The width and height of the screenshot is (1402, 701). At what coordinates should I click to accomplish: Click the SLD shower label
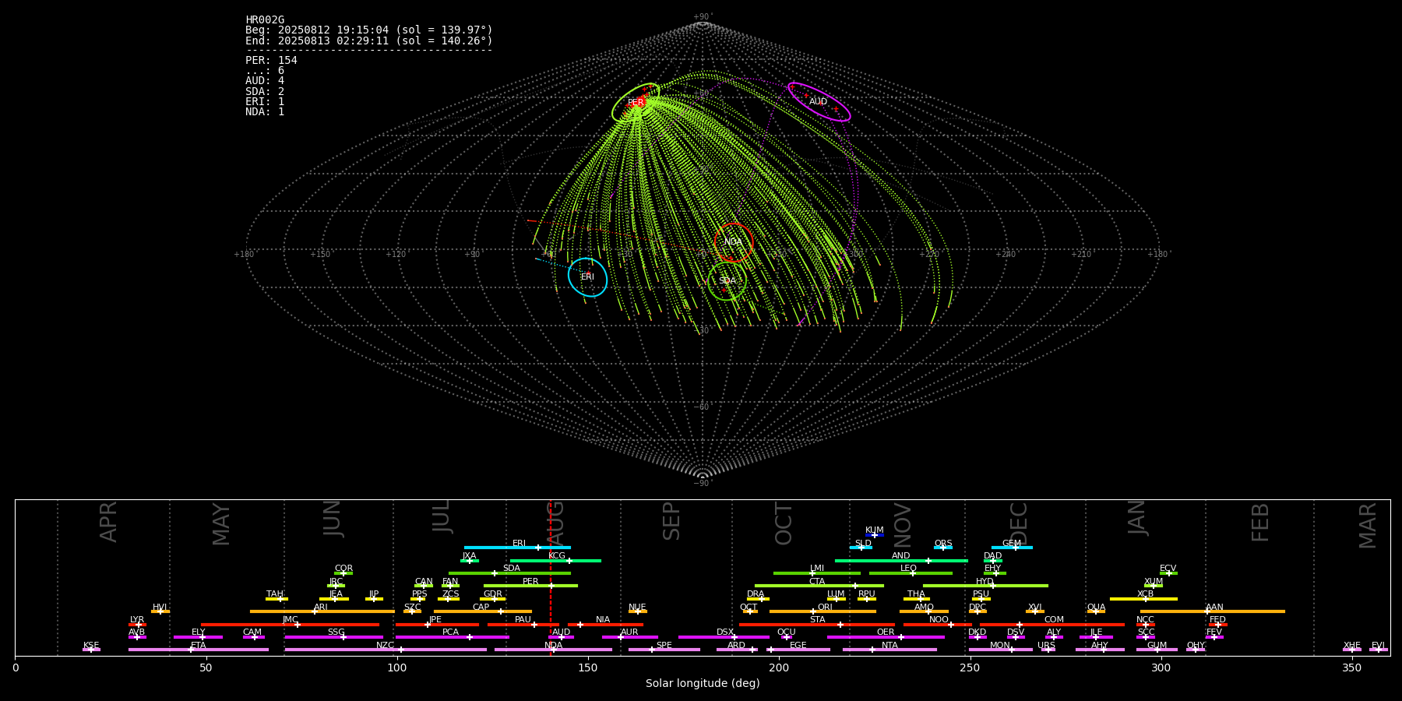[x=863, y=544]
